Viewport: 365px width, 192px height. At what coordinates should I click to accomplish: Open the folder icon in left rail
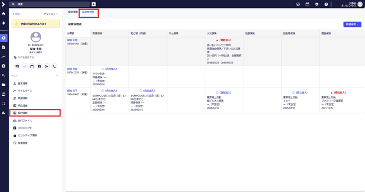4,85
